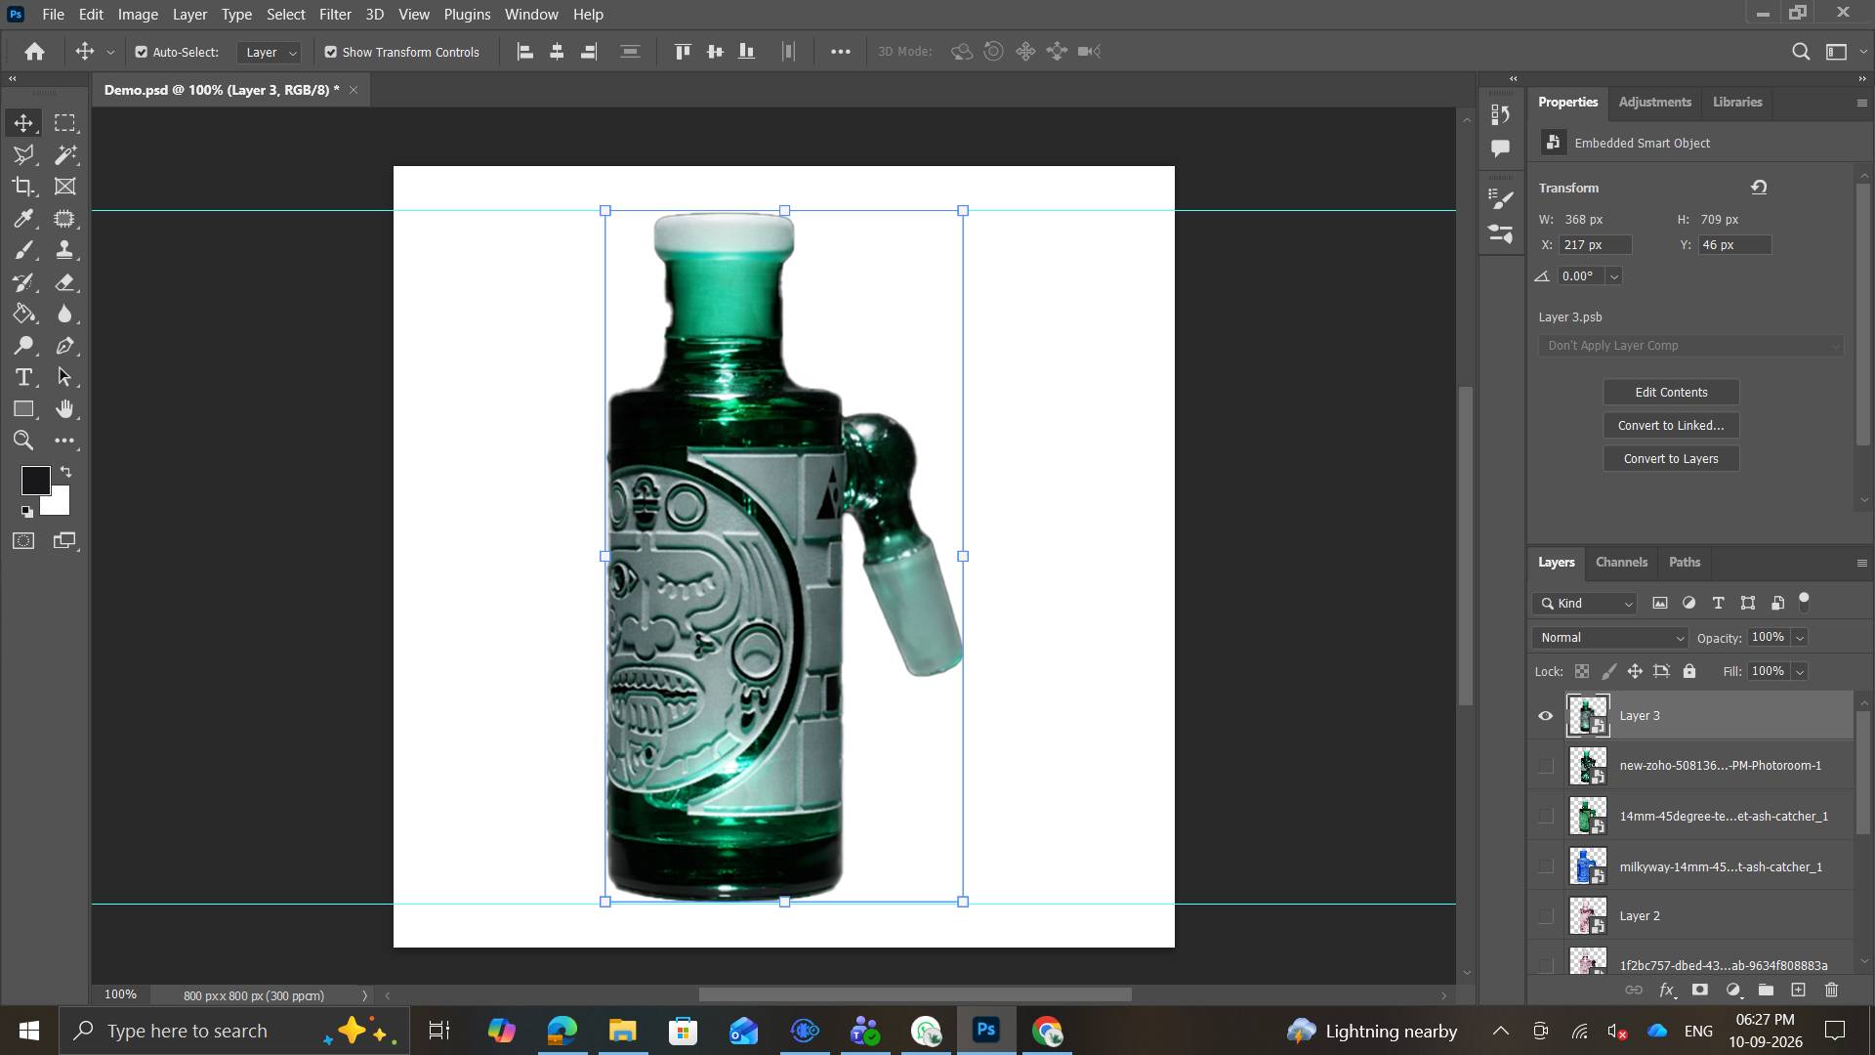Expand the Kind filter dropdown

pos(1585,604)
